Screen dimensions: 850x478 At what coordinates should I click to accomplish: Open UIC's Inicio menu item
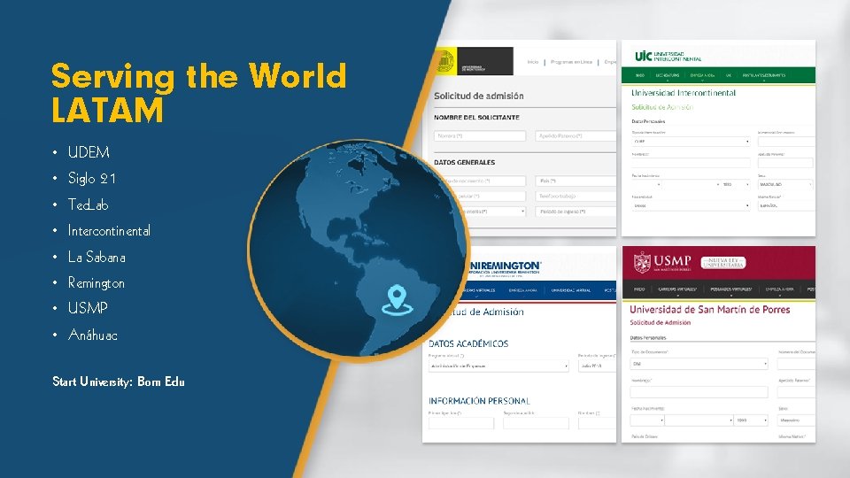point(639,75)
